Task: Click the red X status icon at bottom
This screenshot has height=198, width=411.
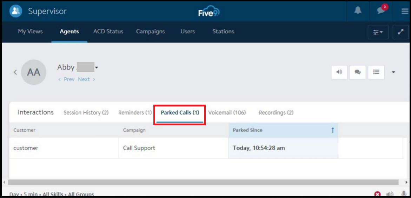Action: (x=377, y=194)
